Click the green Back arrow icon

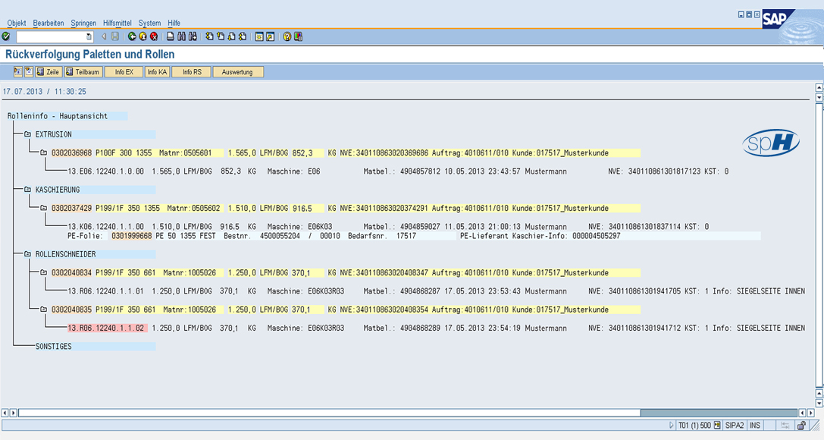coord(132,36)
